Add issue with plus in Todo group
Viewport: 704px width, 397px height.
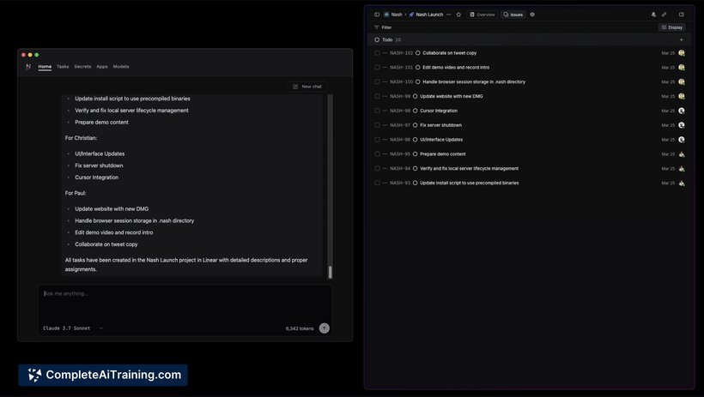[x=681, y=39]
